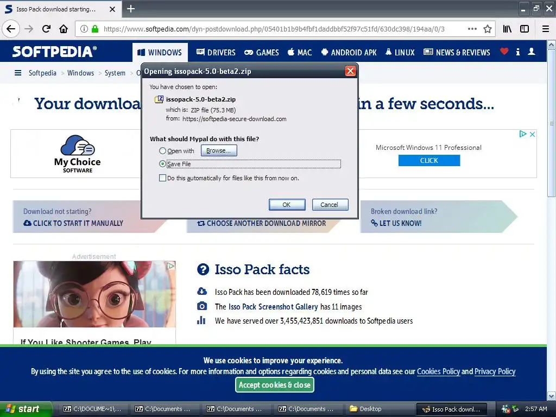Click the Softpedia logo

pyautogui.click(x=54, y=52)
